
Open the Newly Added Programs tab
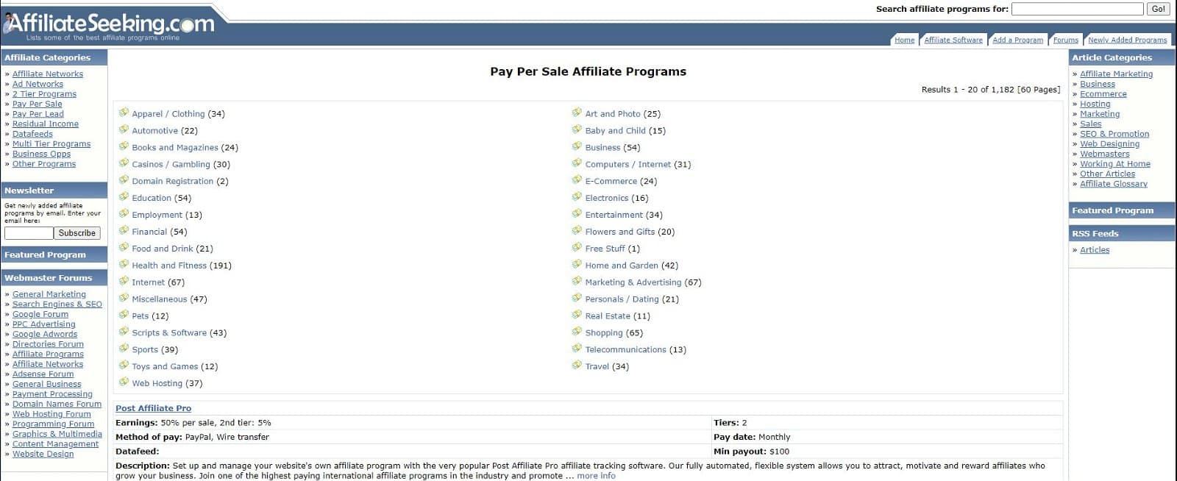1127,40
